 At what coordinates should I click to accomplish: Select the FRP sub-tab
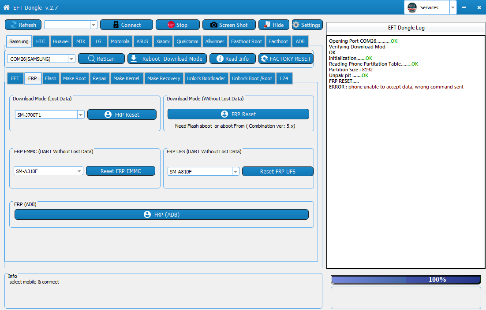[33, 78]
